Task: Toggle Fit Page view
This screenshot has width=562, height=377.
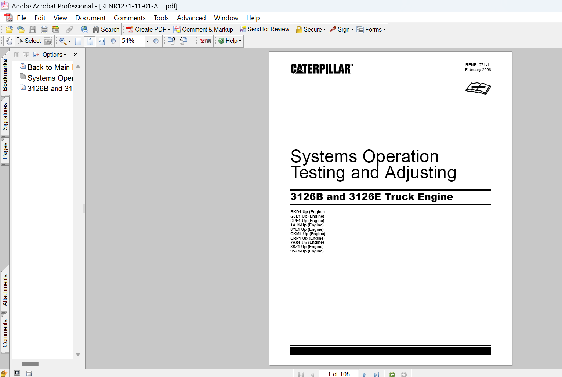Action: tap(90, 41)
